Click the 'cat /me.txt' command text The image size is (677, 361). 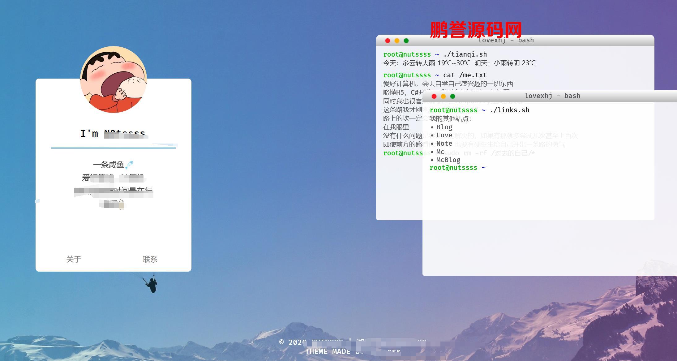point(465,75)
